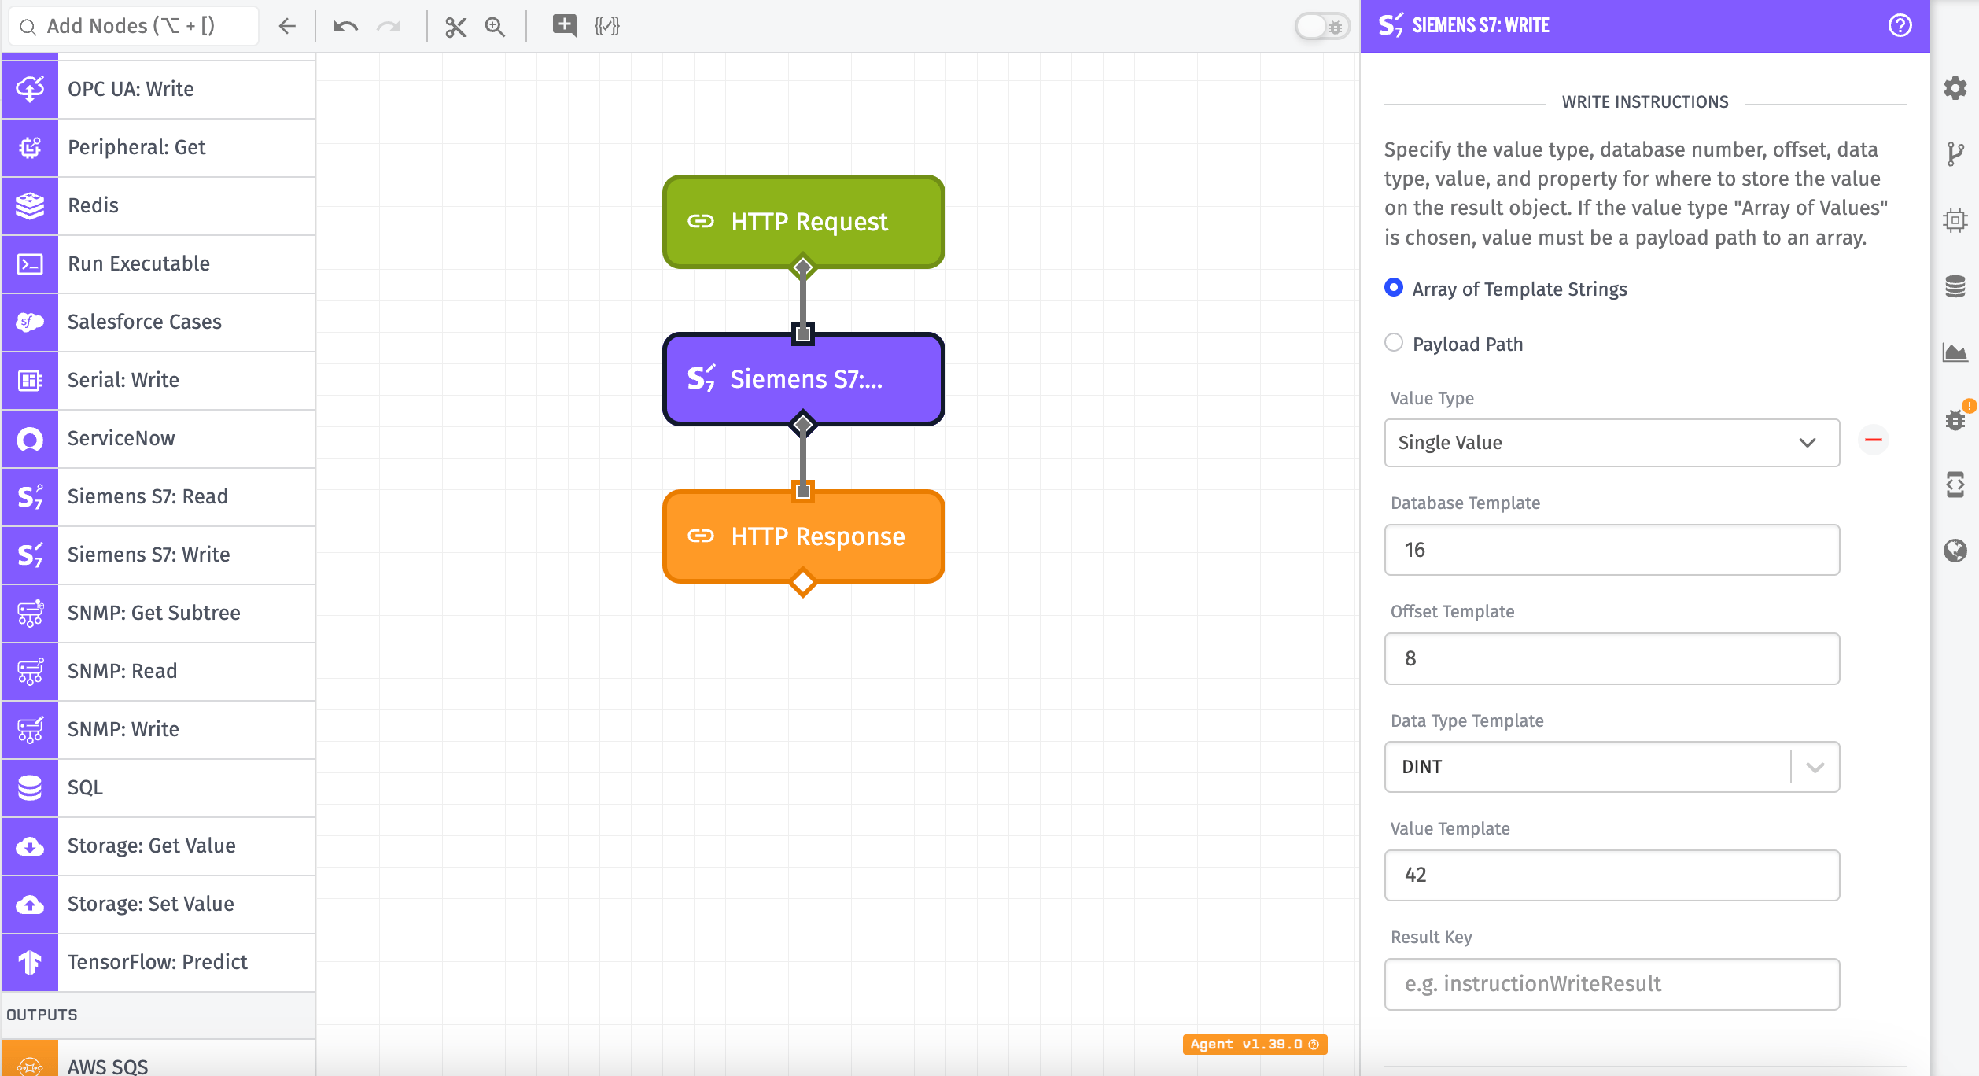Choose the SNMP: Get Subtree node

[158, 613]
